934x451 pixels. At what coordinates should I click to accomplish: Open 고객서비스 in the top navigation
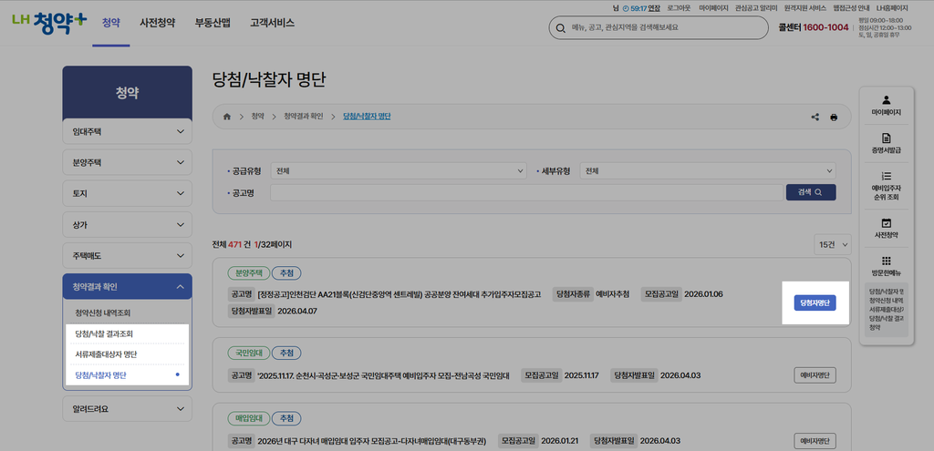272,23
